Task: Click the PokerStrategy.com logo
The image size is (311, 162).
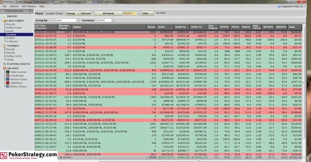Action: pyautogui.click(x=28, y=156)
